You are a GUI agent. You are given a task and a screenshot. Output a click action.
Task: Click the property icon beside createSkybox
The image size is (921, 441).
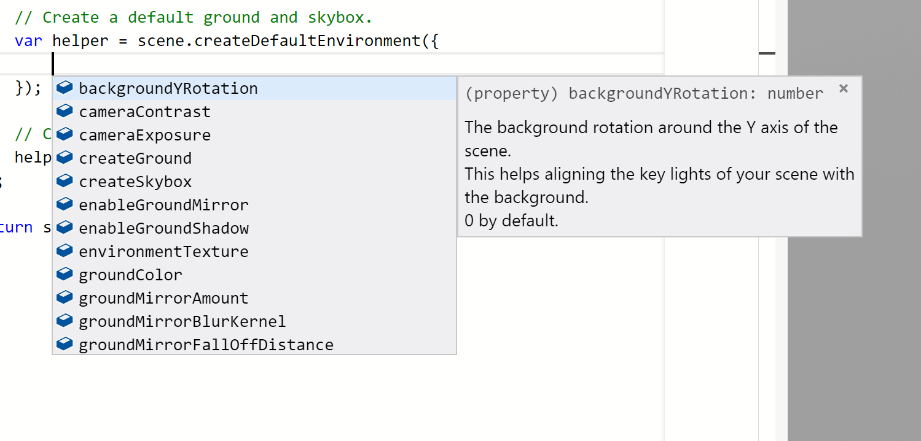coord(65,182)
